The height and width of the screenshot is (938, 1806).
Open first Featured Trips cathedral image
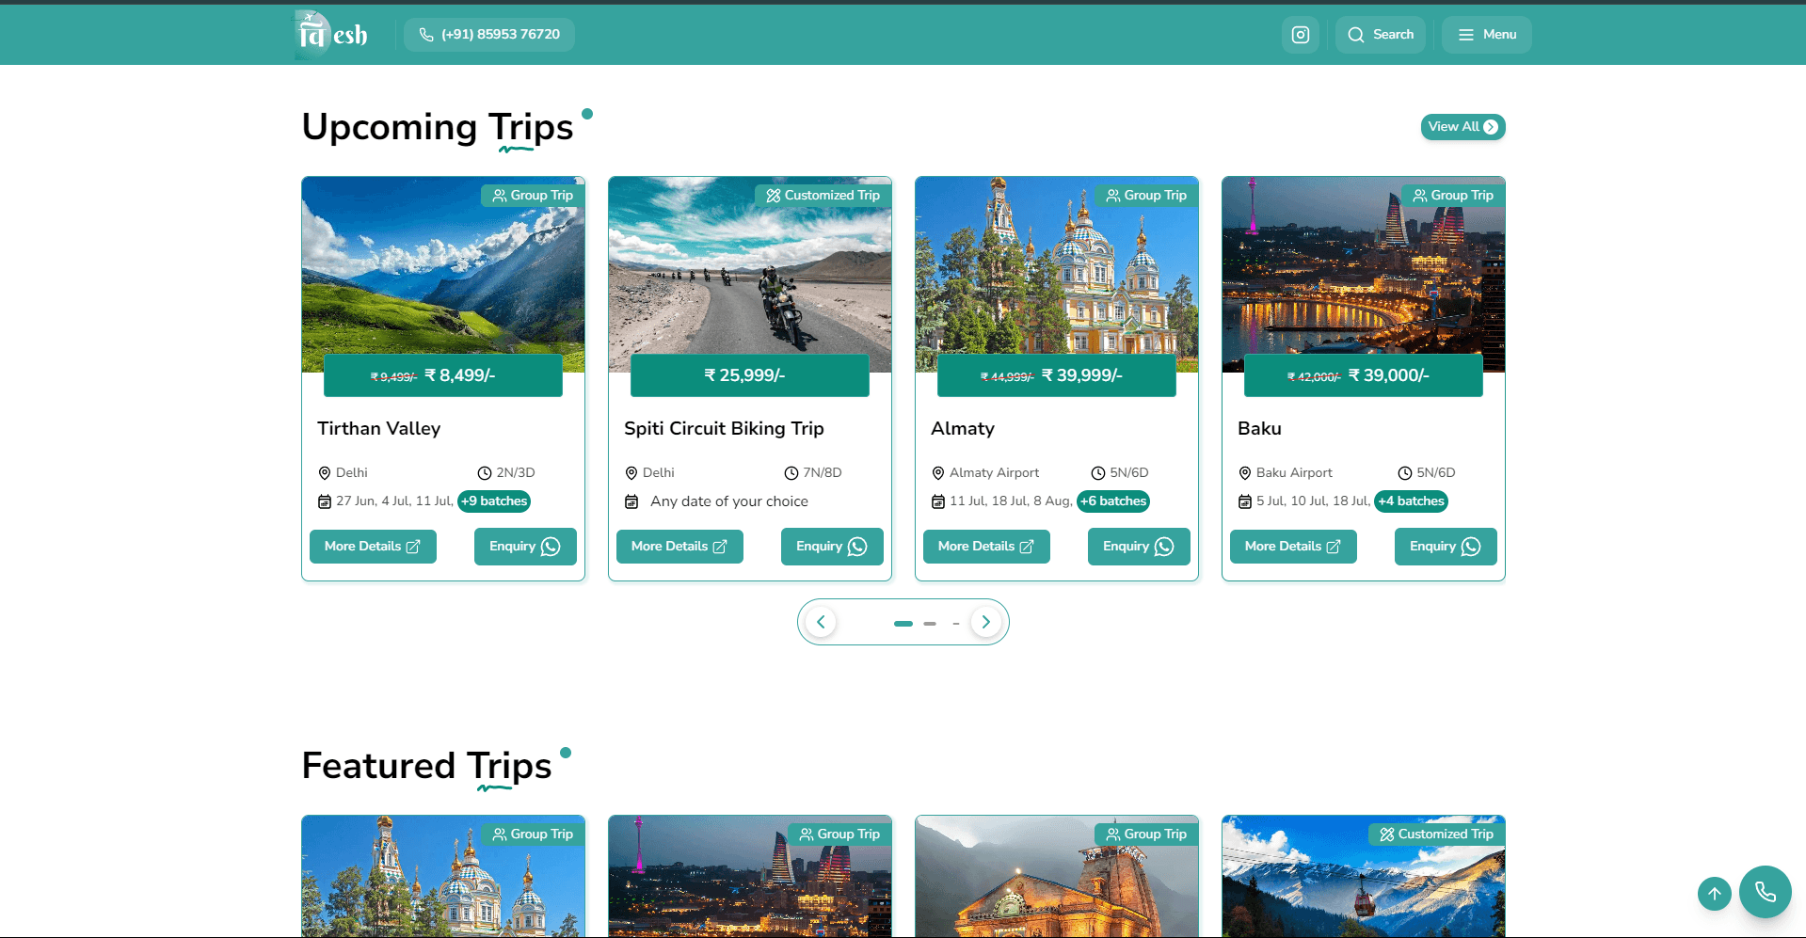(443, 877)
